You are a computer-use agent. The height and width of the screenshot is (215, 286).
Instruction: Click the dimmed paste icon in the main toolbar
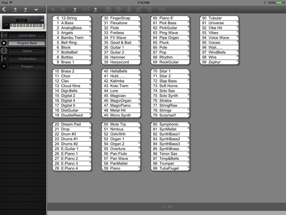click(x=63, y=9)
